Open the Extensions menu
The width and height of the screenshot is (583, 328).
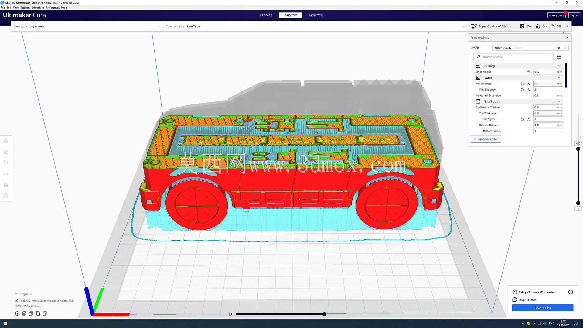(x=38, y=8)
